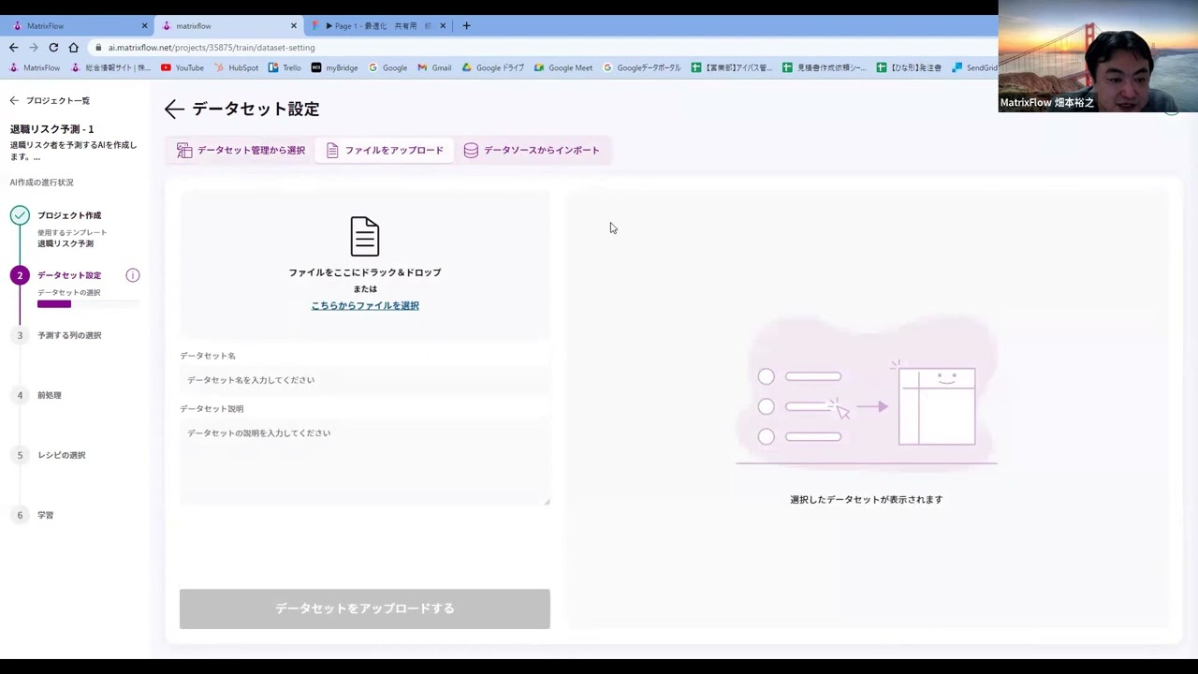Click the browser reload icon

(x=53, y=48)
